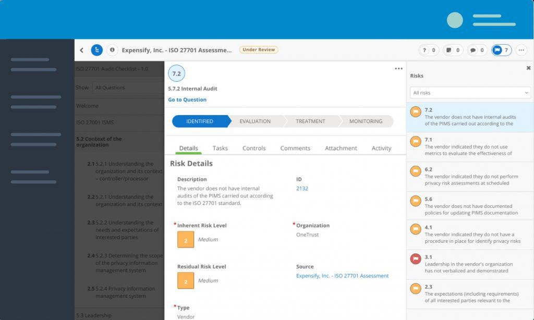The height and width of the screenshot is (320, 534).
Task: Open the assessment hierarchy view icon
Action: coord(97,50)
